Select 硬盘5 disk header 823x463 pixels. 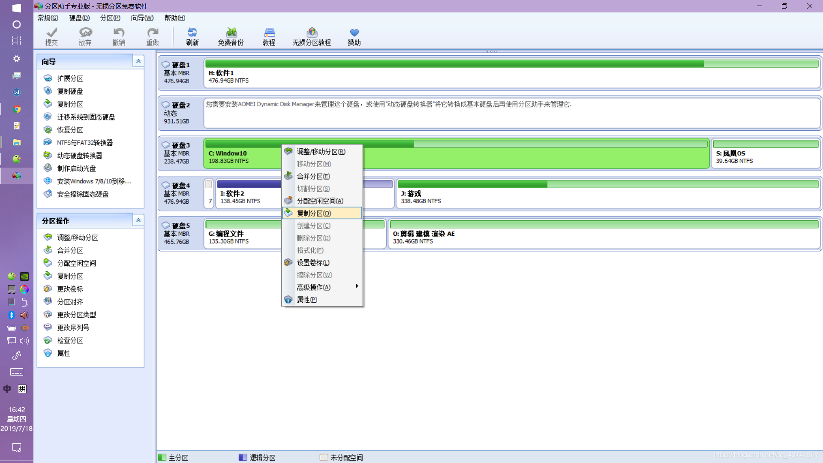click(180, 234)
